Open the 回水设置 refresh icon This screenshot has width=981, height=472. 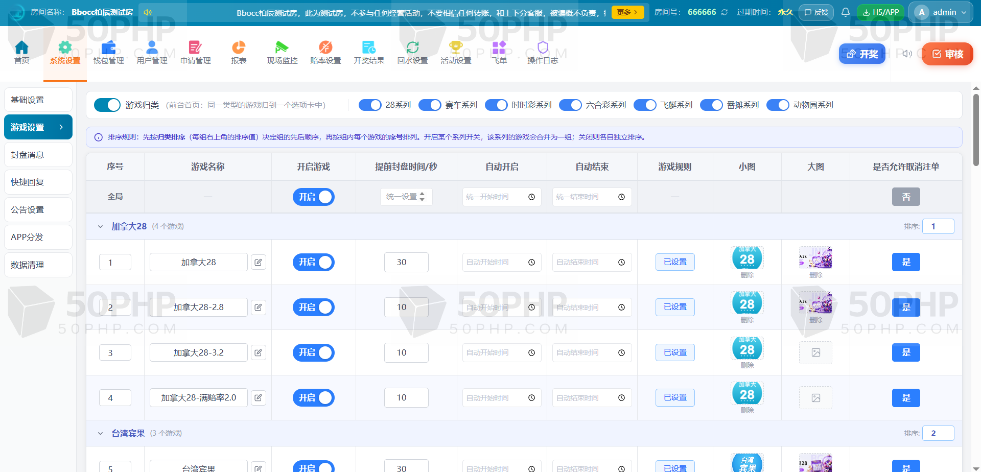pyautogui.click(x=412, y=48)
